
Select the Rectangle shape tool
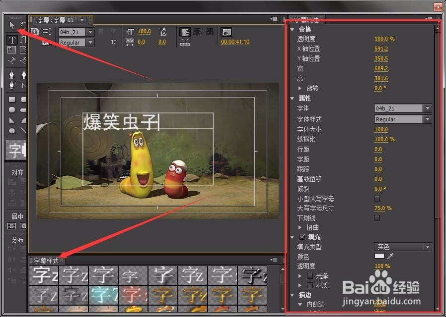11,100
